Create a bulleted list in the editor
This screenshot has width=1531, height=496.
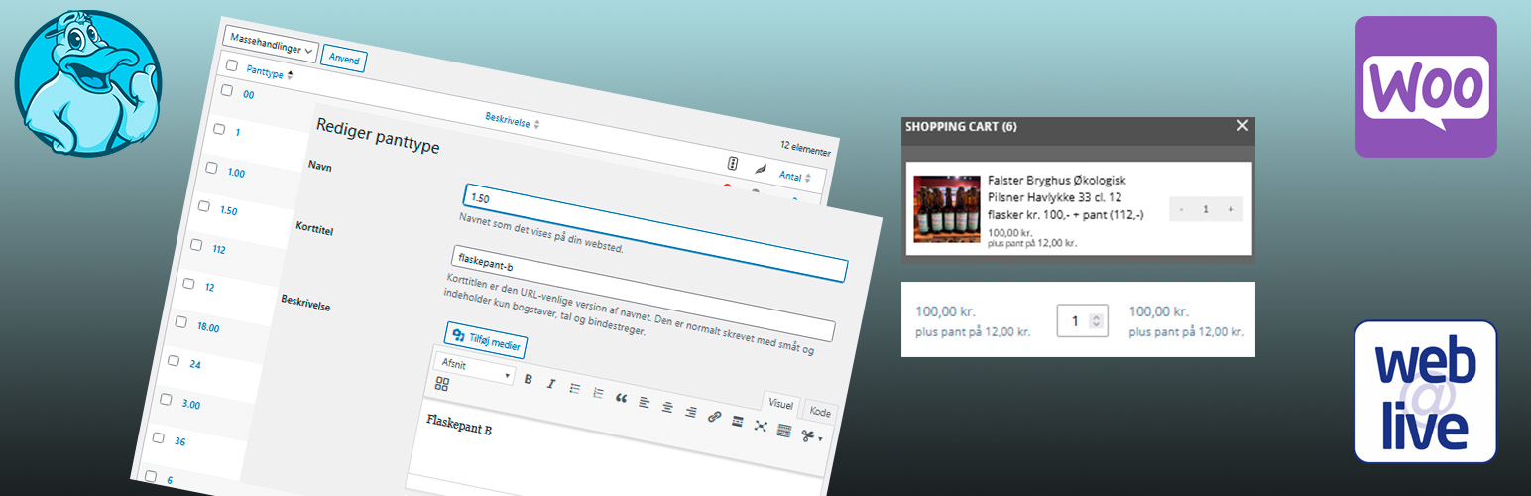point(575,388)
